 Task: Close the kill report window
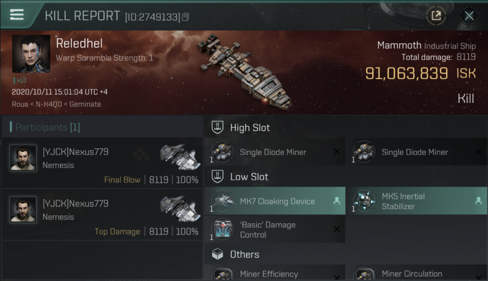pos(469,16)
